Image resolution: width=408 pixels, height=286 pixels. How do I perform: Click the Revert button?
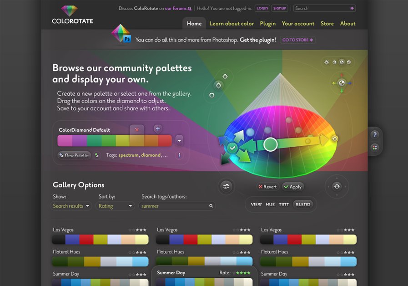click(x=267, y=187)
